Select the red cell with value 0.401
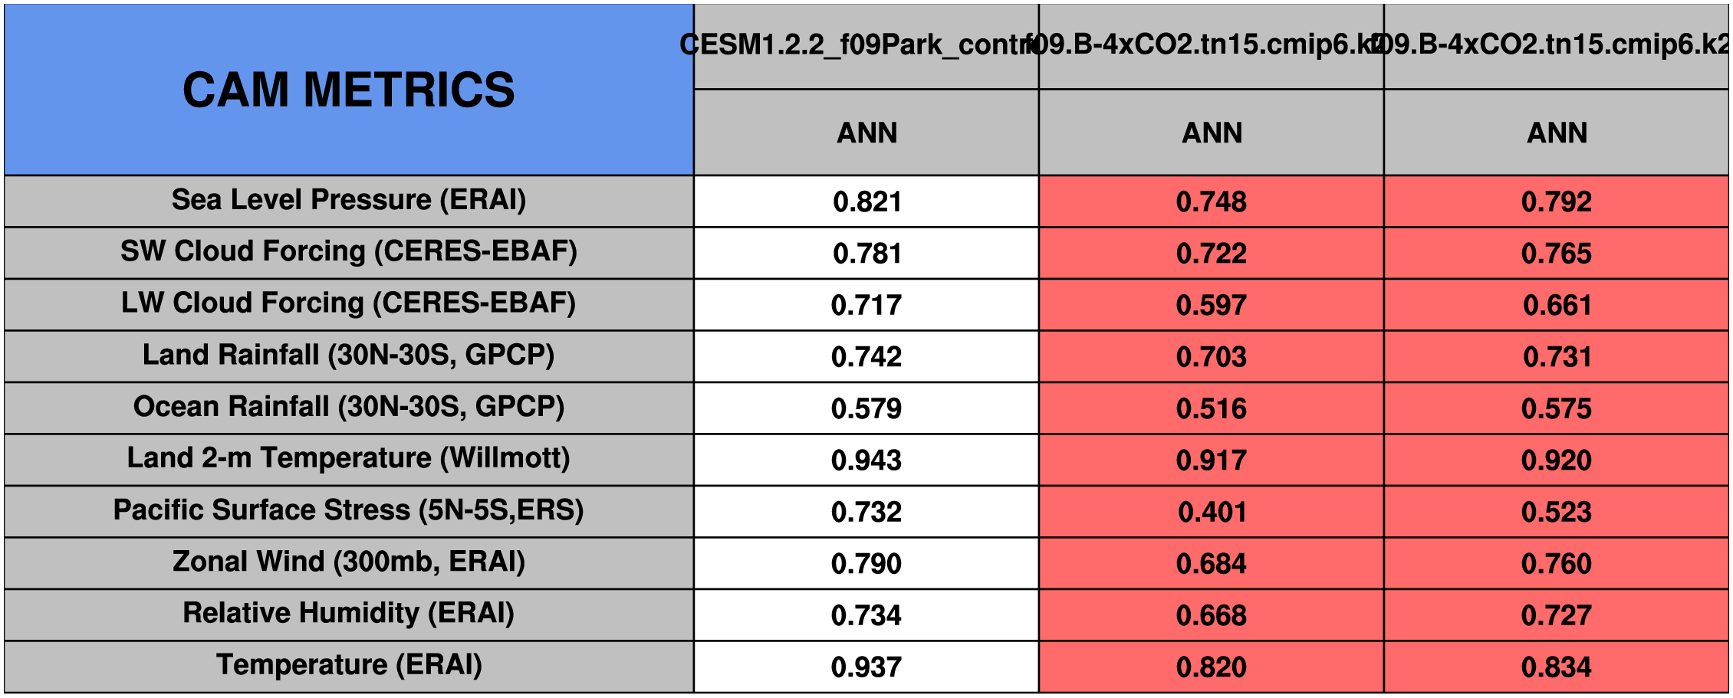Image resolution: width=1733 pixels, height=698 pixels. [1212, 512]
